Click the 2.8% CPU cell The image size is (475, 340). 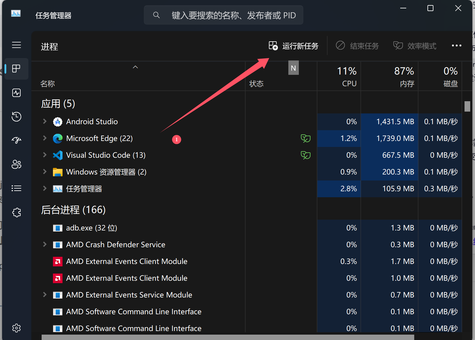339,189
